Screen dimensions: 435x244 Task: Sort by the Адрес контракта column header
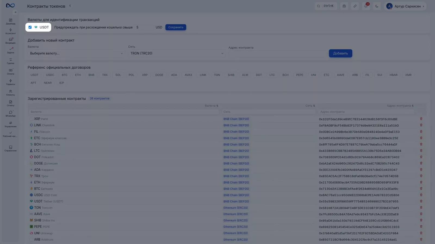[400, 106]
